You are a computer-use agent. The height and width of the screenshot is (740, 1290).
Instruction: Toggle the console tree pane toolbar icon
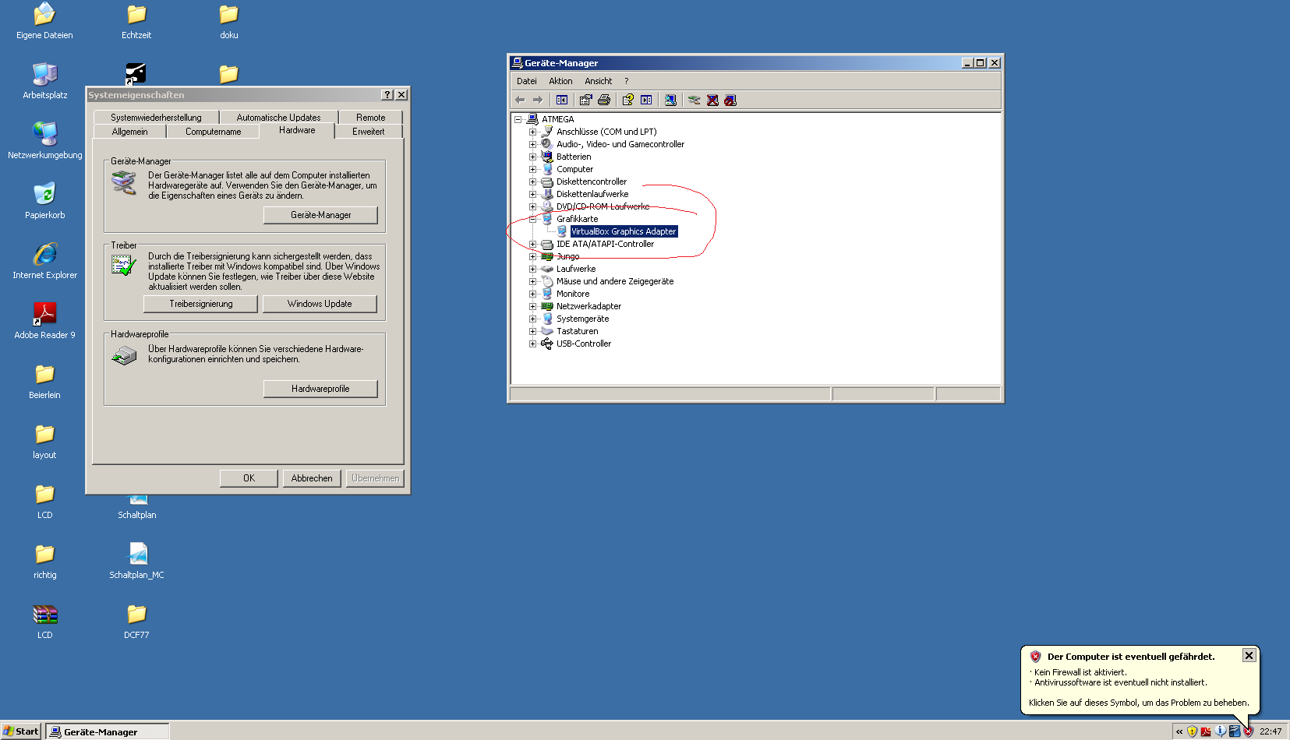coord(562,100)
